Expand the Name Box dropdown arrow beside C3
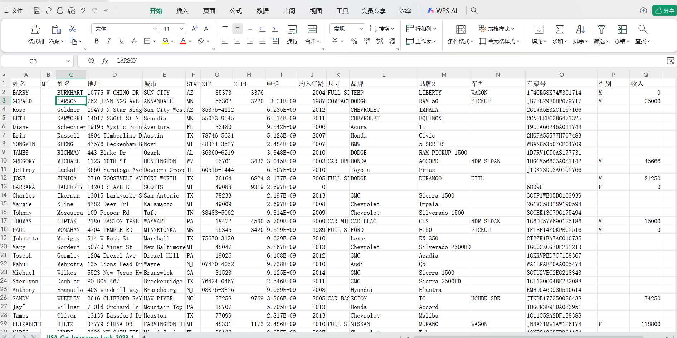 click(68, 61)
